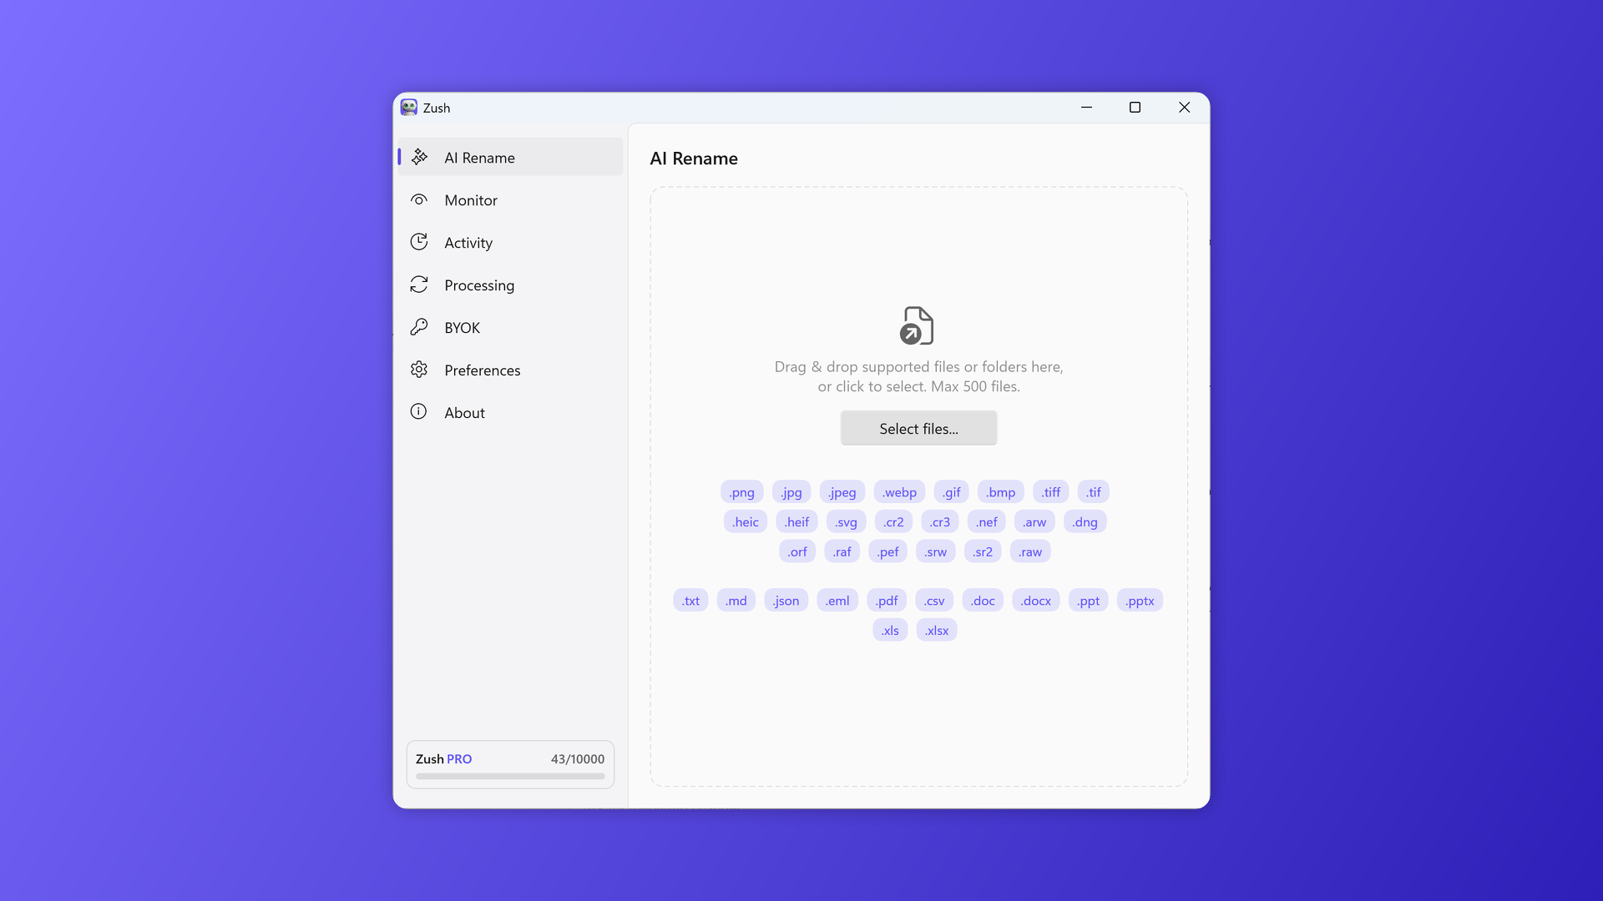Click the Processing refresh arrows icon
1603x901 pixels.
click(419, 284)
